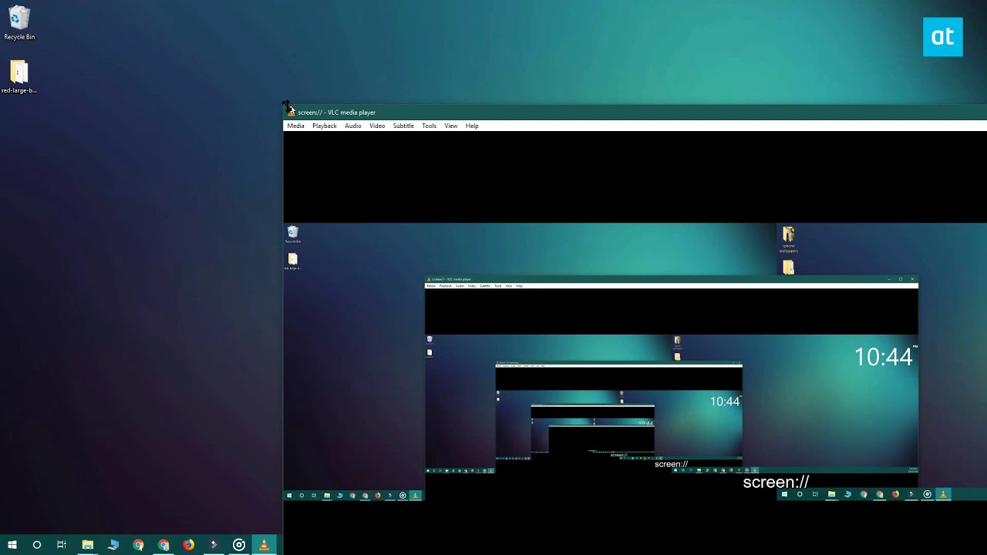
Task: Open the View menu in VLC
Action: (x=450, y=126)
